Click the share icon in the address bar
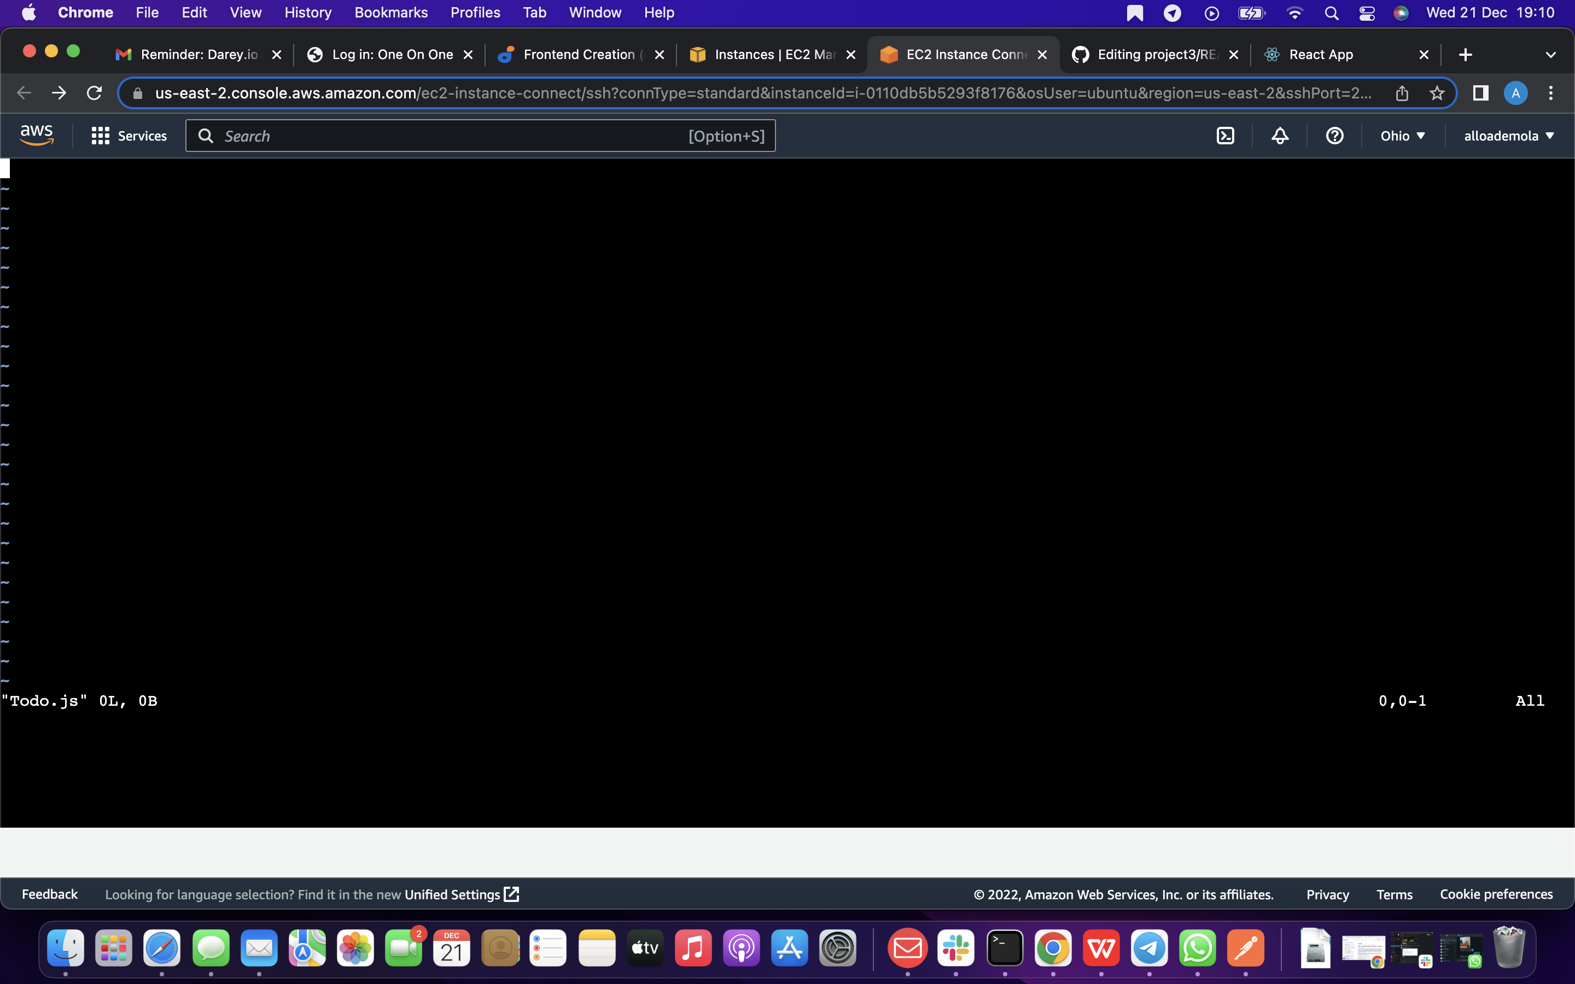 pyautogui.click(x=1401, y=93)
